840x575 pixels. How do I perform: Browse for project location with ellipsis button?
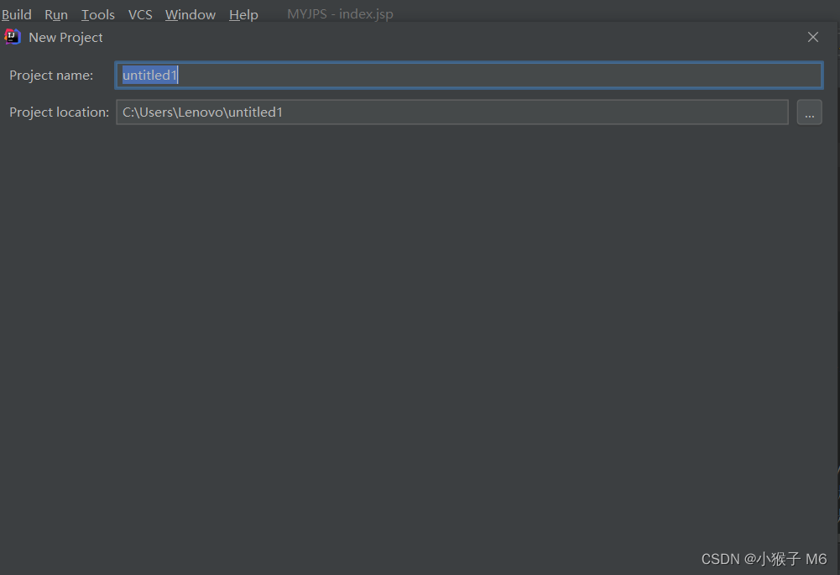809,112
